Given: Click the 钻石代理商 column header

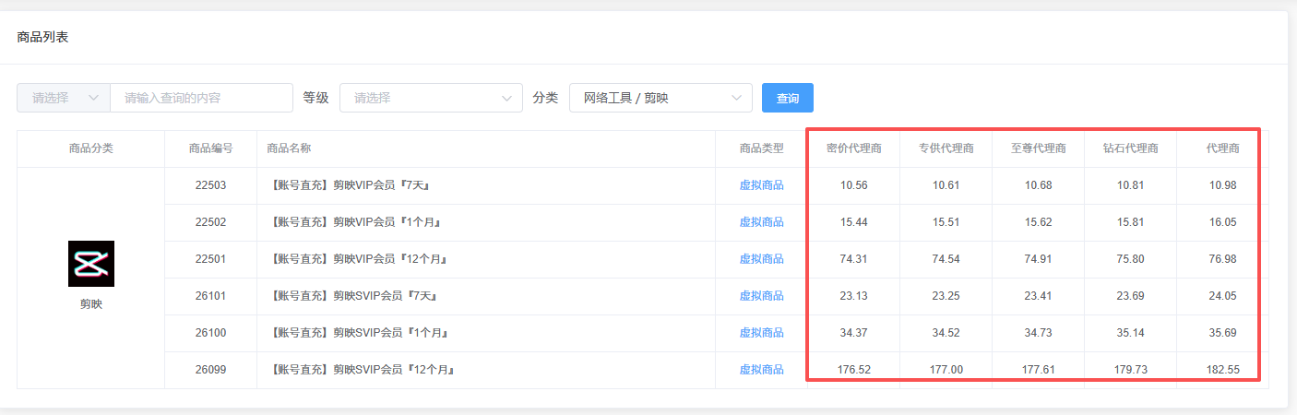Looking at the screenshot, I should pyautogui.click(x=1130, y=148).
